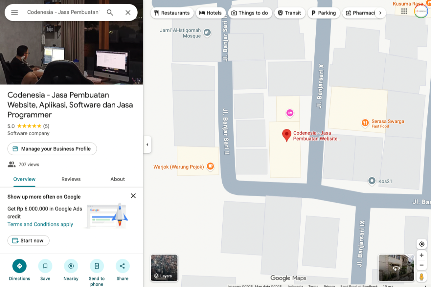Screen dimensions: 431x287
Task: Open the Codenesia business photo
Action: coord(71,42)
